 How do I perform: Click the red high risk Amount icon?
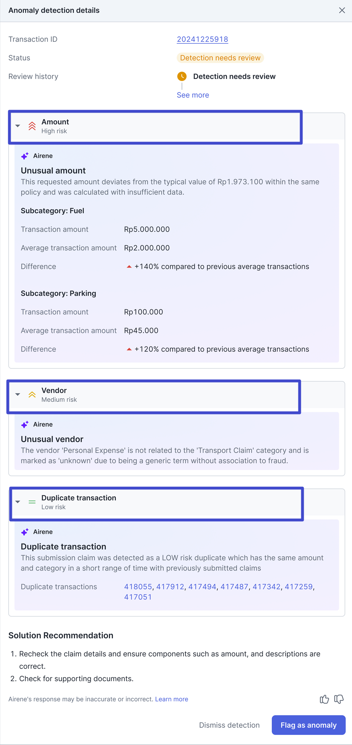(x=32, y=126)
